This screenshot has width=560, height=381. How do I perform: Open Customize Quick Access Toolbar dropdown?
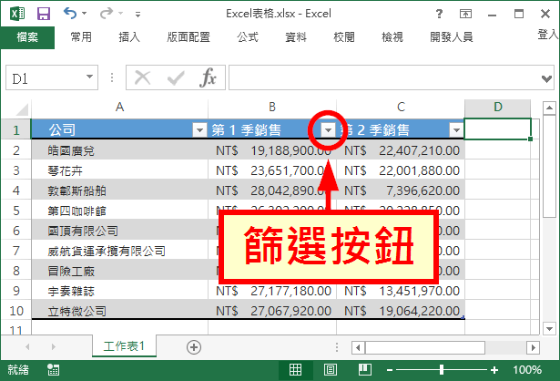click(x=137, y=15)
